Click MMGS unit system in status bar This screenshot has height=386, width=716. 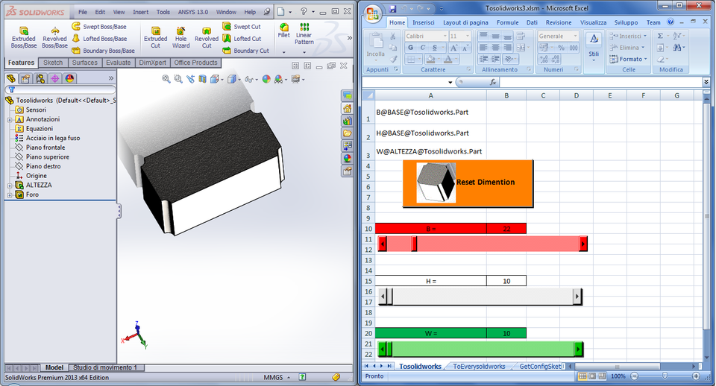[x=273, y=377]
